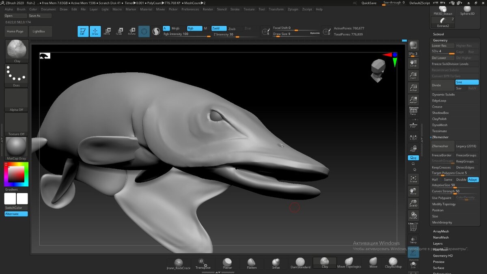Click the QuickSave button

pos(369,3)
